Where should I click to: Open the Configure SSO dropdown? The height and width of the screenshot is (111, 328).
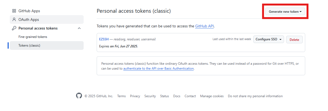[x=269, y=39]
